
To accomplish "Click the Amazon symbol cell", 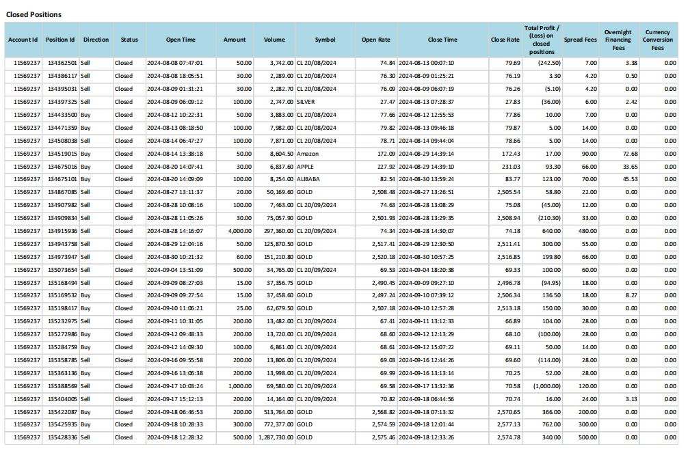I will tap(308, 153).
